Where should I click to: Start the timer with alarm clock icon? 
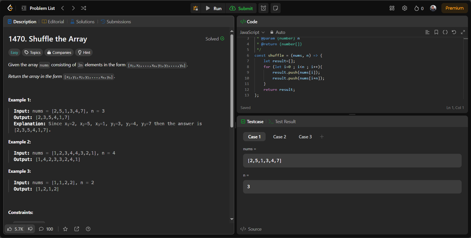tap(263, 8)
